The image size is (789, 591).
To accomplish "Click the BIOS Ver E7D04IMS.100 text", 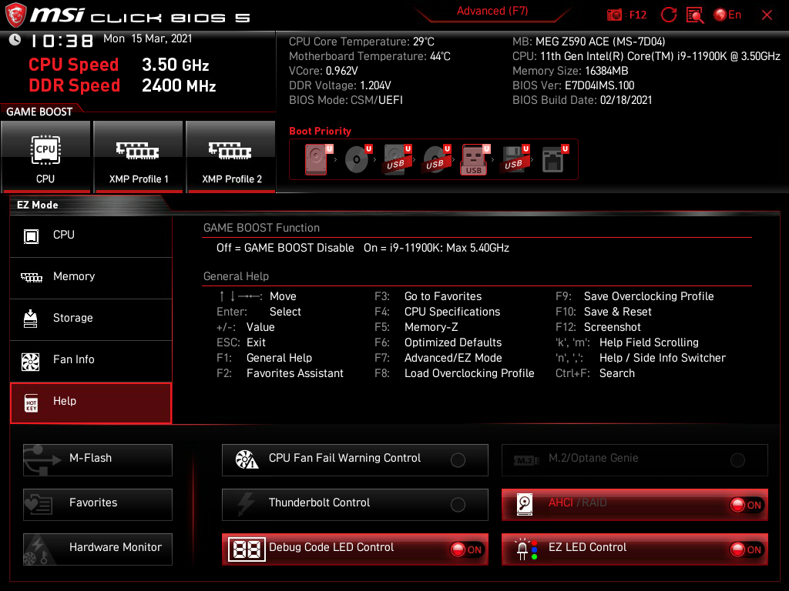I will click(x=573, y=85).
